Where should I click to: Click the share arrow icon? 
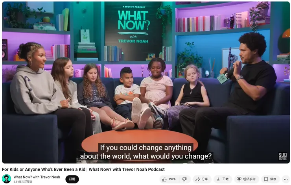coord(197,179)
